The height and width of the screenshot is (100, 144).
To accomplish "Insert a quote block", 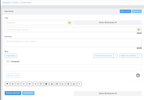I will (18, 84).
